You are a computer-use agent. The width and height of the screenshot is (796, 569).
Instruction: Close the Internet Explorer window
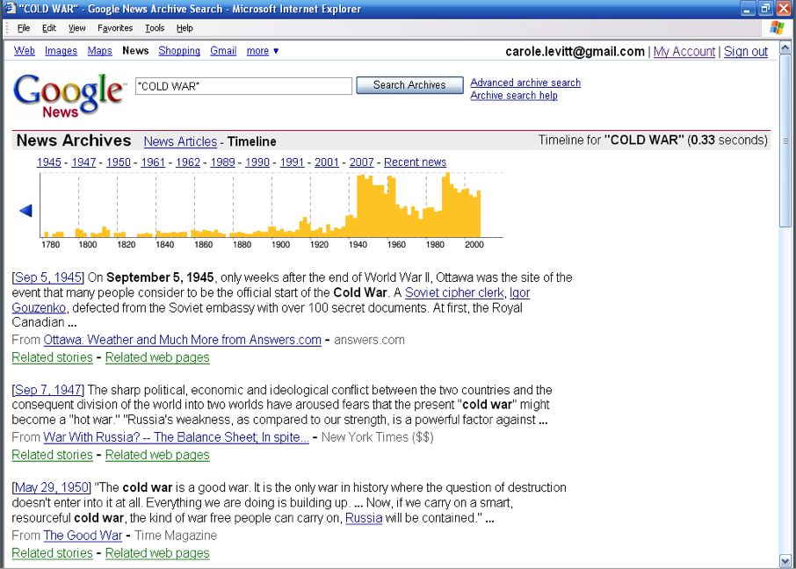[x=784, y=9]
